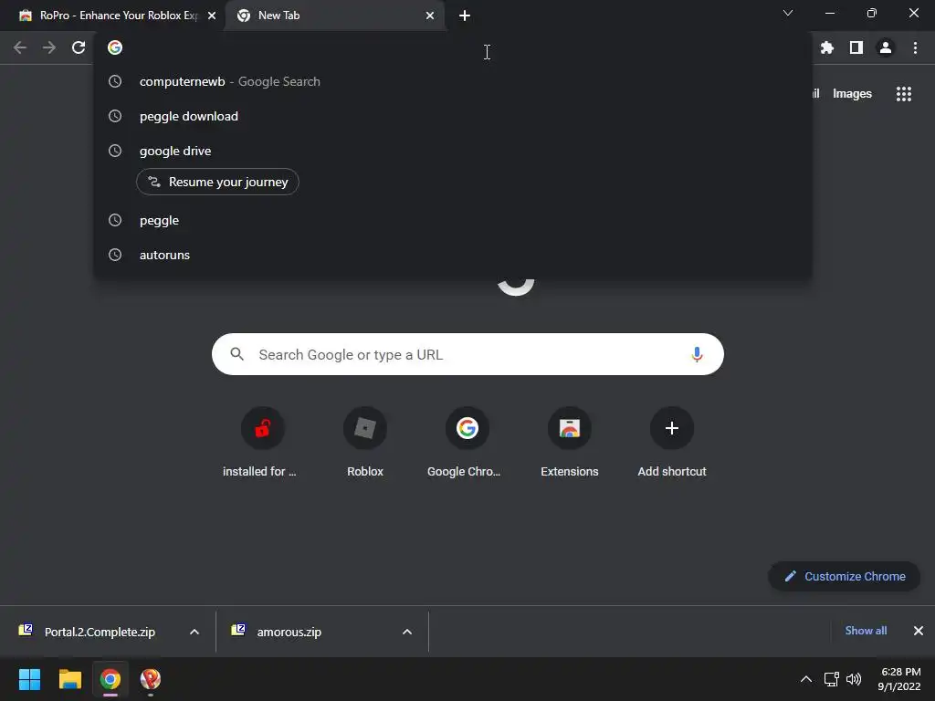Open the Images link
Viewport: 935px width, 701px height.
point(852,94)
